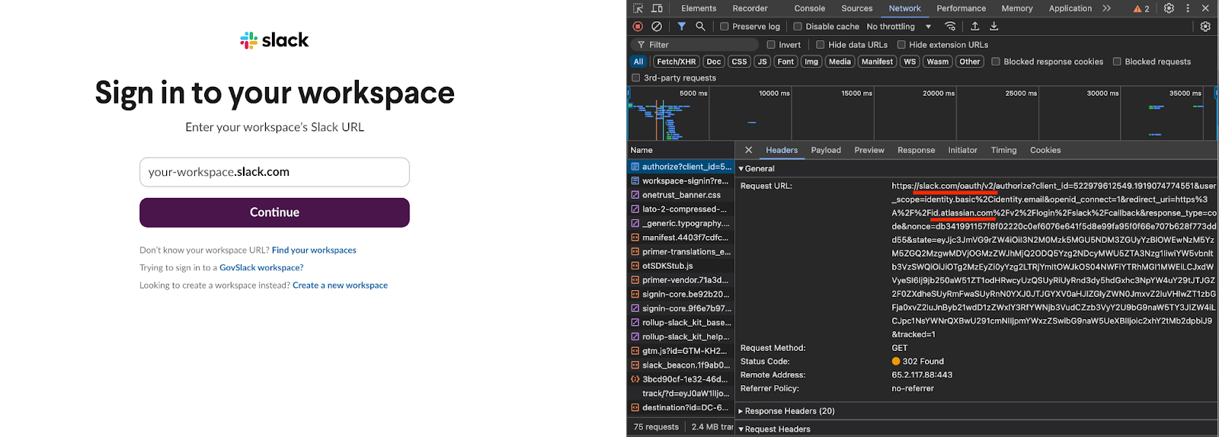Select the All request type filter
This screenshot has width=1219, height=437.
coord(638,62)
